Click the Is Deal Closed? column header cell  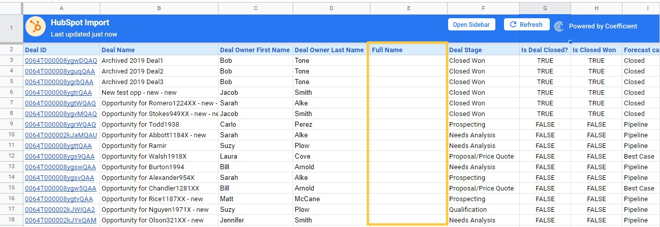pos(545,50)
